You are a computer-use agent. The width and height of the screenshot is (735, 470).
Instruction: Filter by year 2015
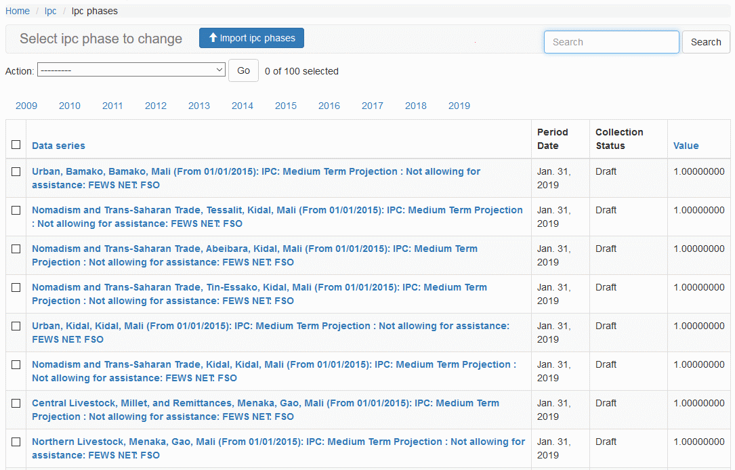[x=286, y=106]
